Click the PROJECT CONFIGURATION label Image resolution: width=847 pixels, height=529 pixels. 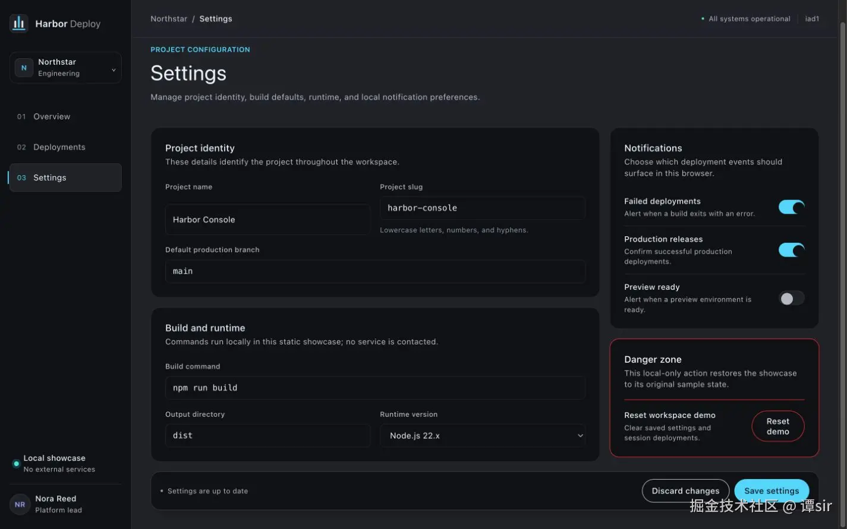coord(200,50)
